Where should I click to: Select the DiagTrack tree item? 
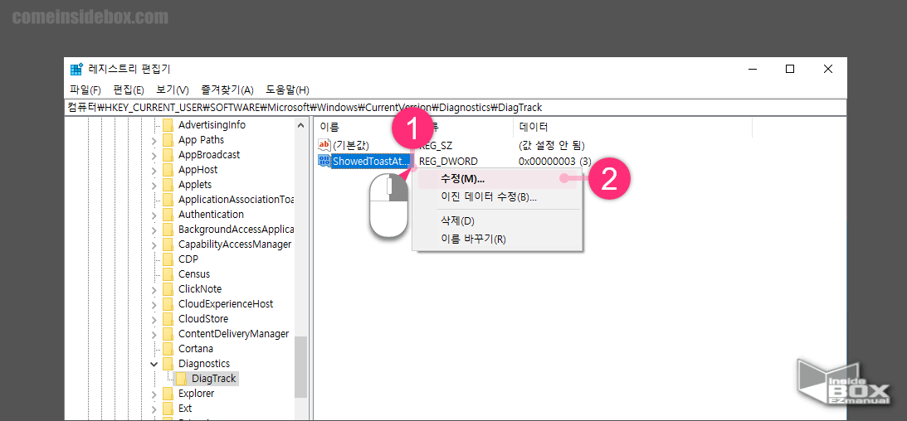click(x=213, y=379)
